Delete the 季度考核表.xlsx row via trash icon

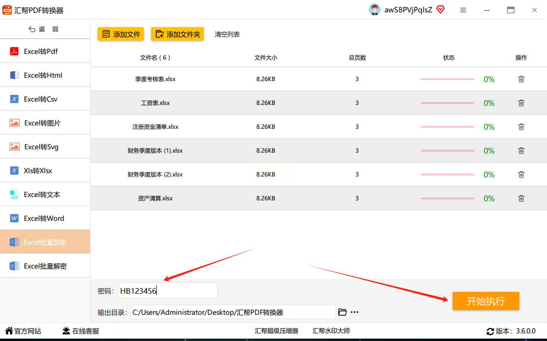pyautogui.click(x=521, y=79)
